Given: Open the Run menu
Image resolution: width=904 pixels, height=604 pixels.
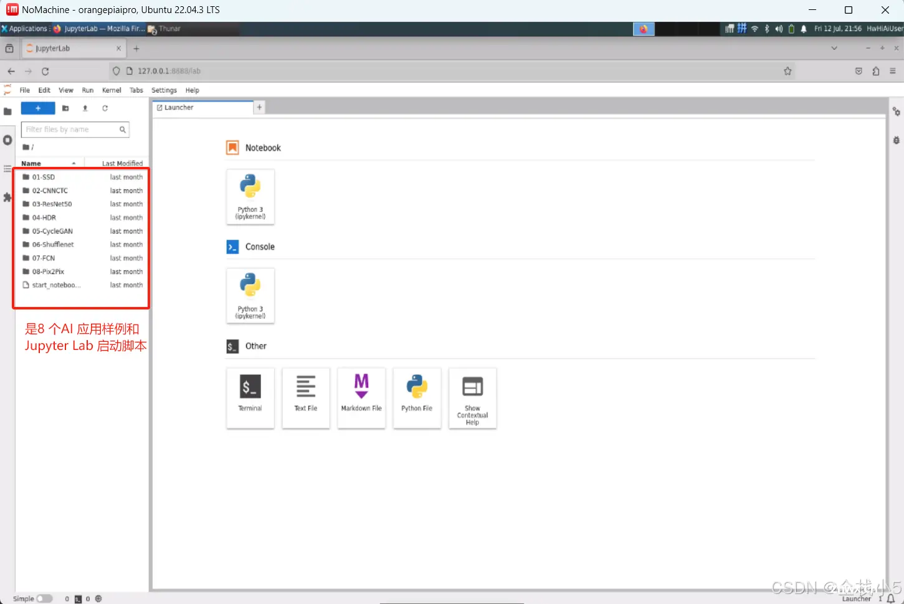Looking at the screenshot, I should [x=88, y=90].
